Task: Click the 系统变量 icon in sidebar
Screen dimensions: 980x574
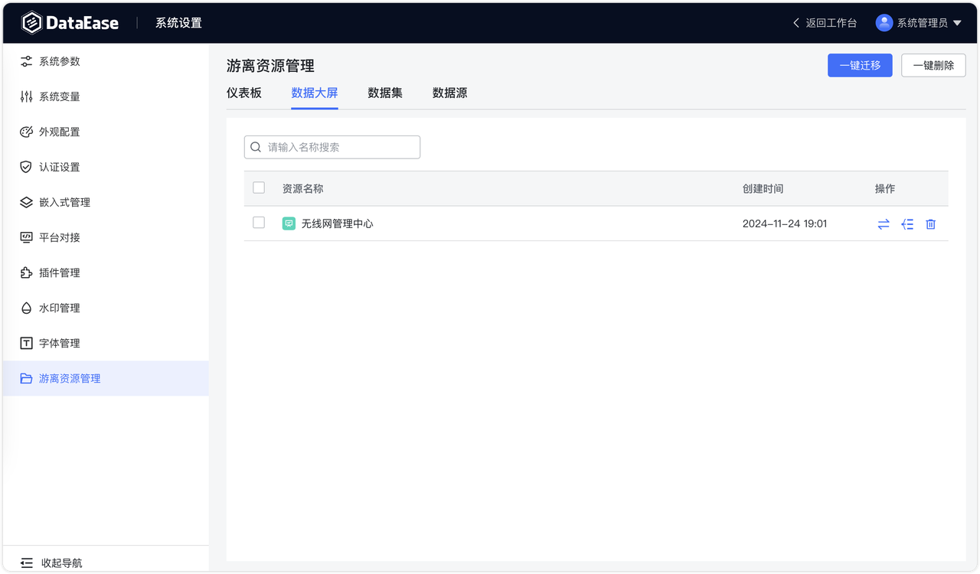Action: 26,96
